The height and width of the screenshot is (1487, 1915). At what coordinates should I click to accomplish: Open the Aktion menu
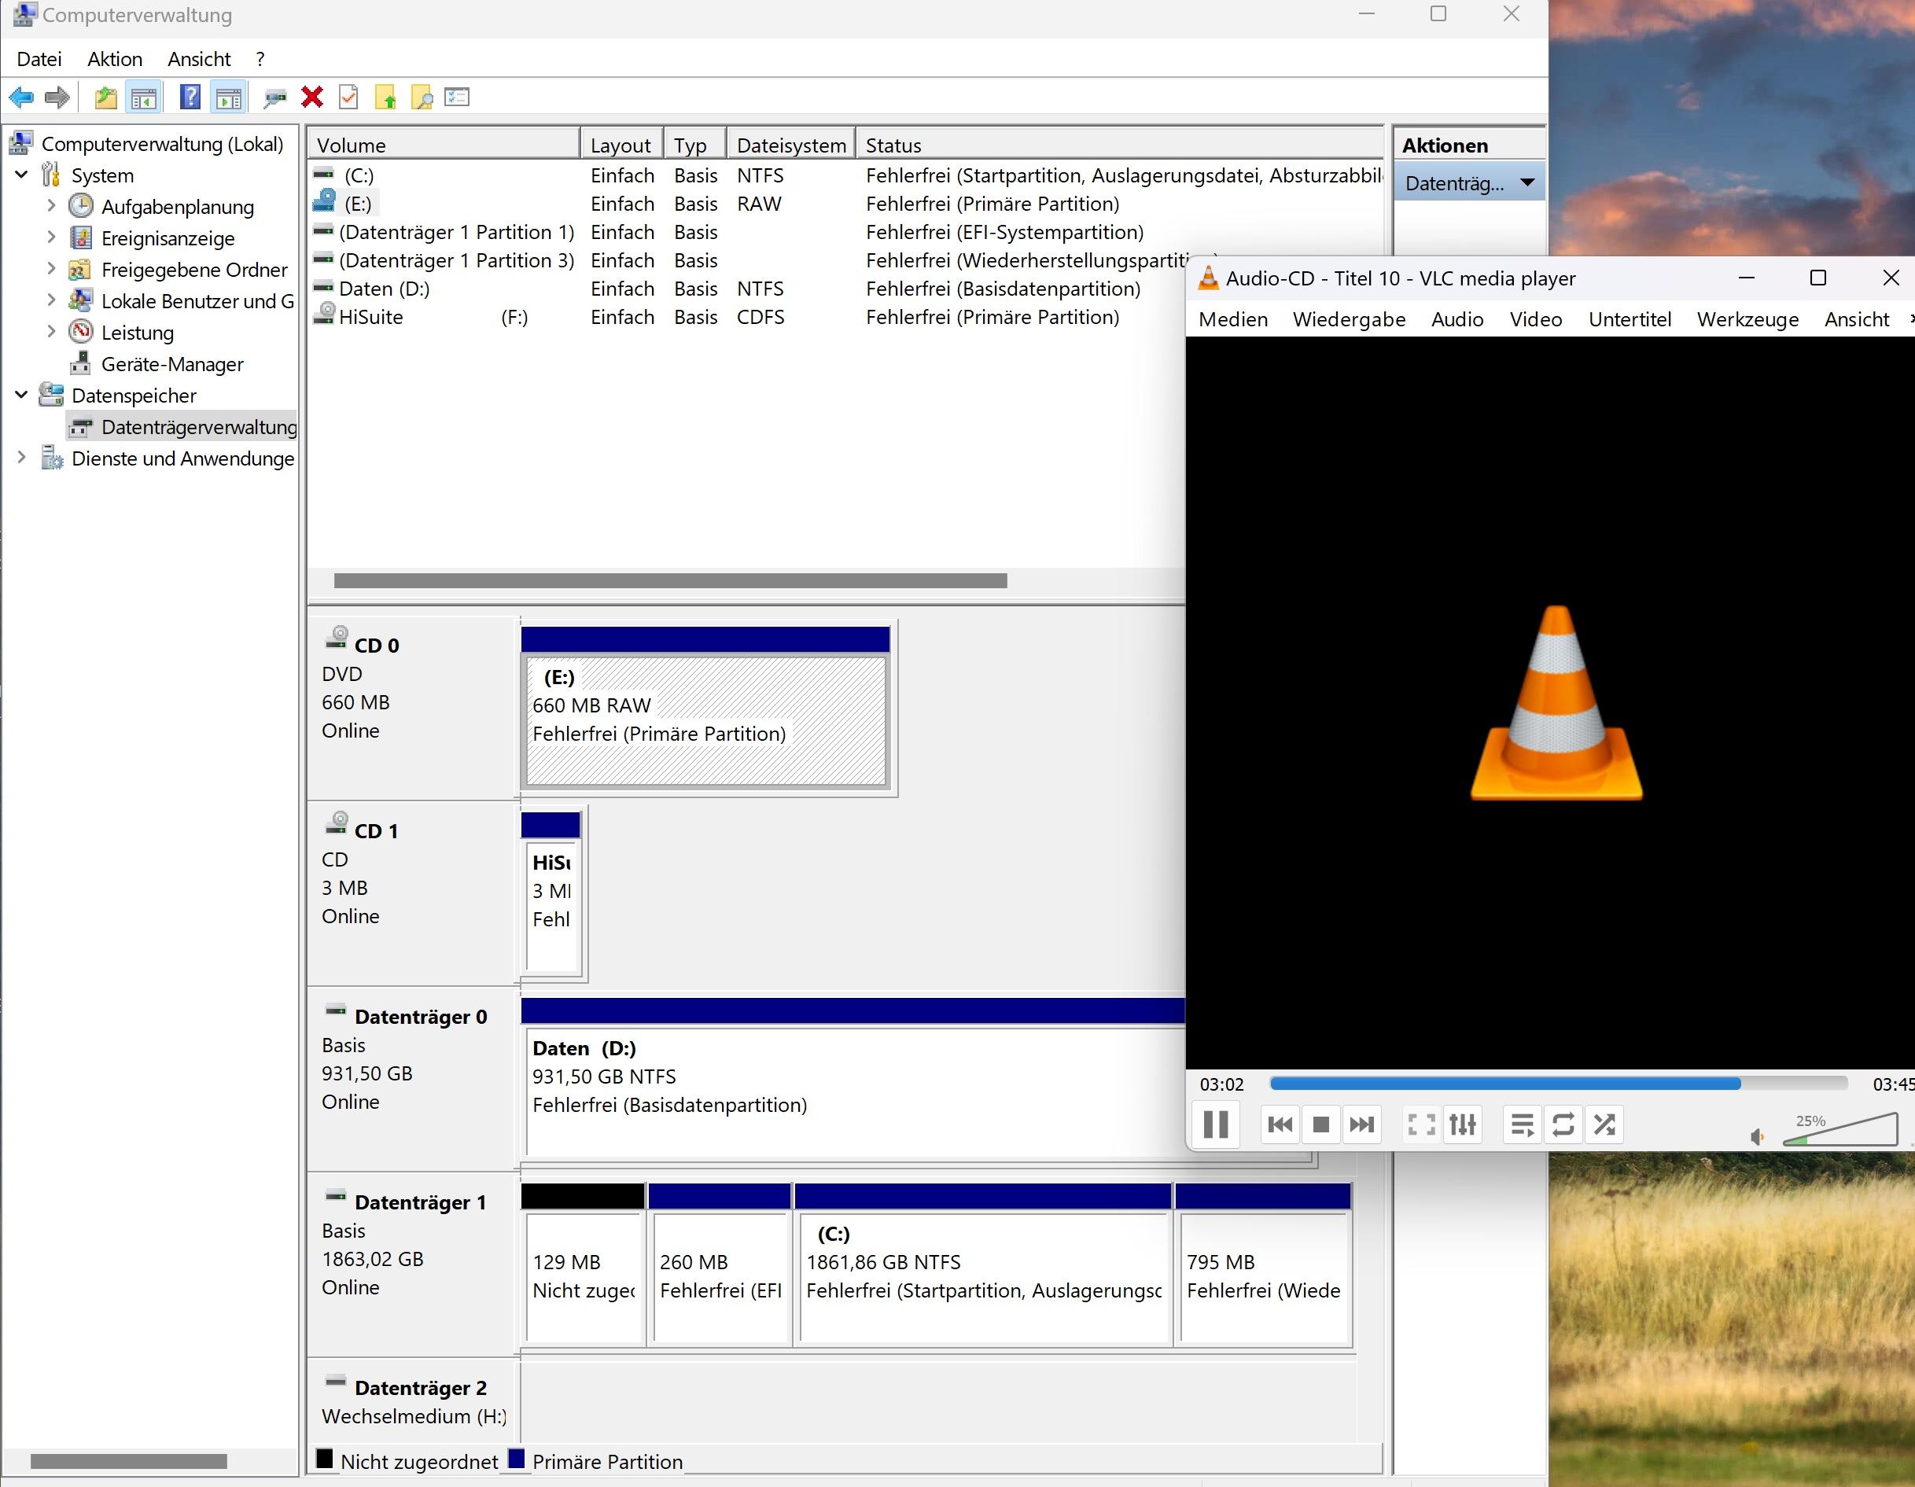point(115,59)
